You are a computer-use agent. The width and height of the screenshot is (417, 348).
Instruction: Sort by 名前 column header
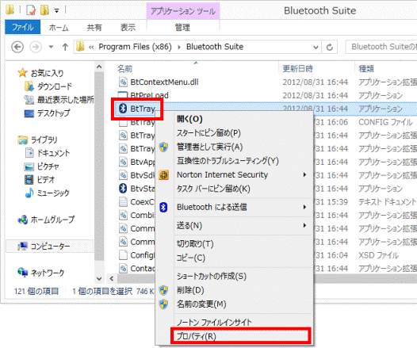[124, 69]
